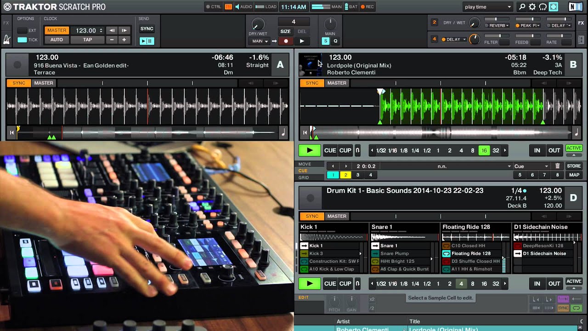Switch to GRID advanced panel tab

coord(304,177)
